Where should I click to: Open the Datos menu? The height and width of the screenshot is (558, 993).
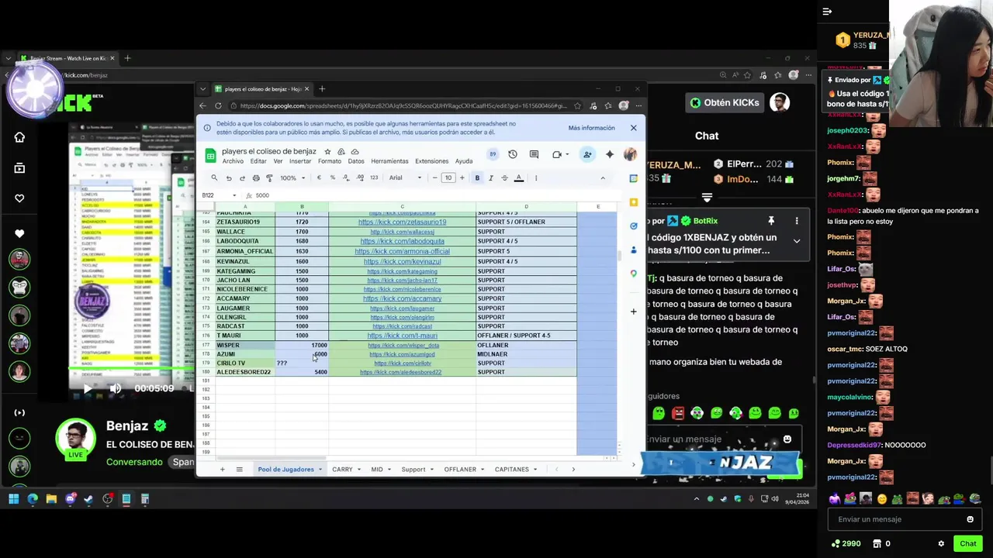[x=356, y=161]
